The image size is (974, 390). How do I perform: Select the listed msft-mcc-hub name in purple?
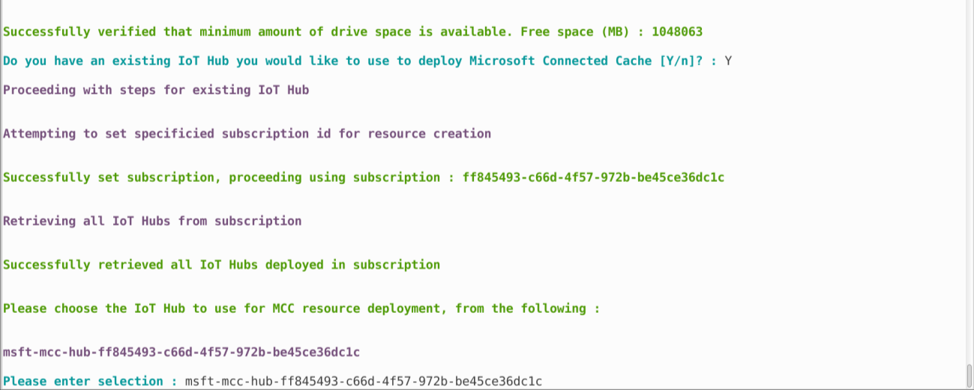point(181,352)
